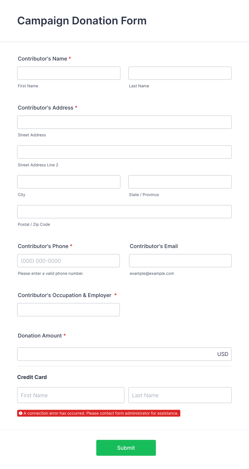The height and width of the screenshot is (469, 249).
Task: Click the Donation Amount label
Action: click(x=40, y=336)
